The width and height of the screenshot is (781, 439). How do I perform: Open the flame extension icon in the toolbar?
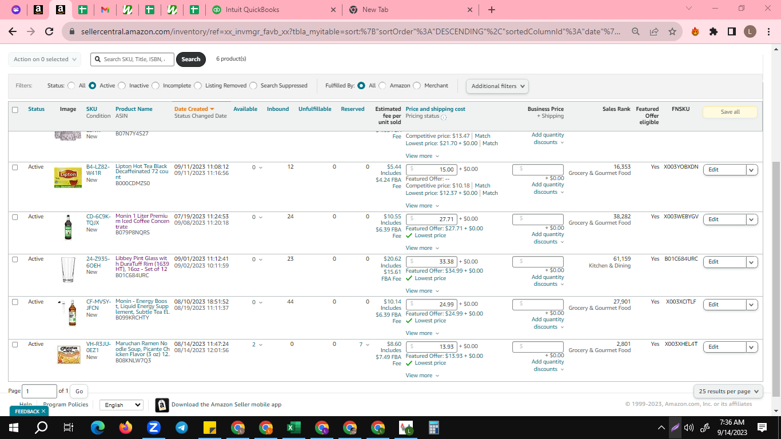point(695,32)
